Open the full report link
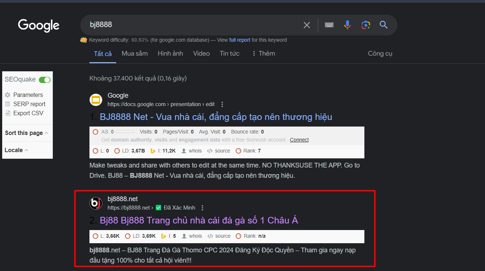 point(240,40)
